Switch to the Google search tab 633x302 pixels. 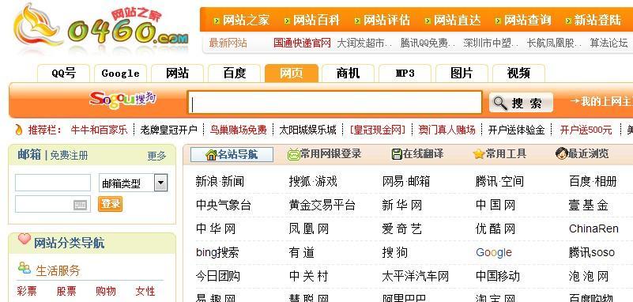[120, 74]
